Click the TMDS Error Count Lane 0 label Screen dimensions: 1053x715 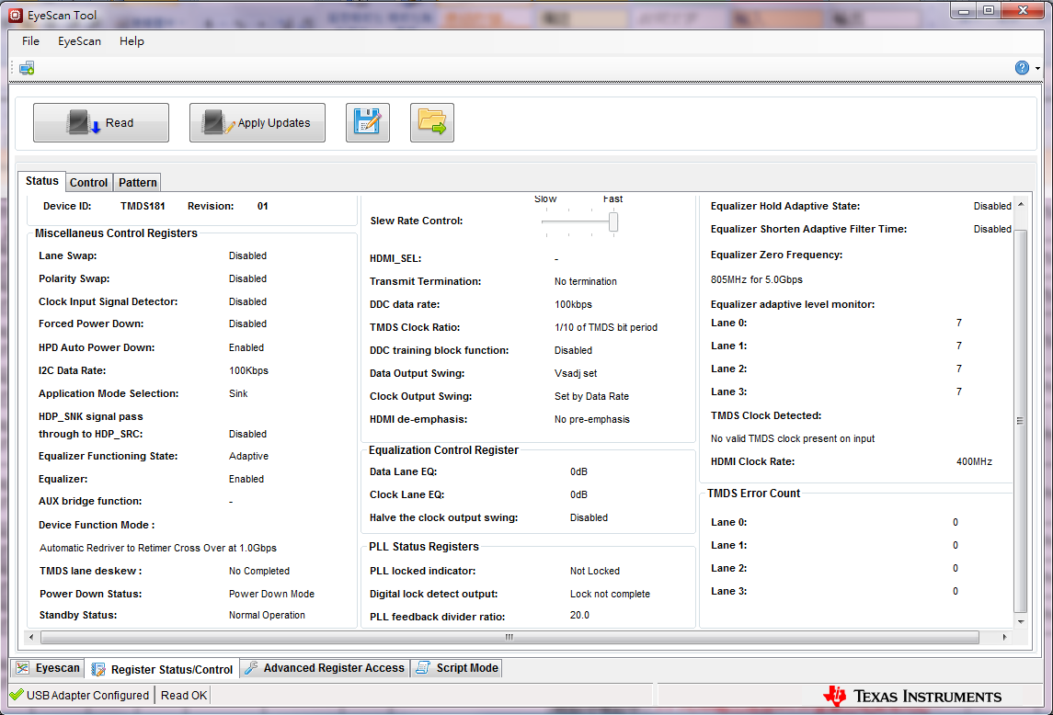(729, 522)
